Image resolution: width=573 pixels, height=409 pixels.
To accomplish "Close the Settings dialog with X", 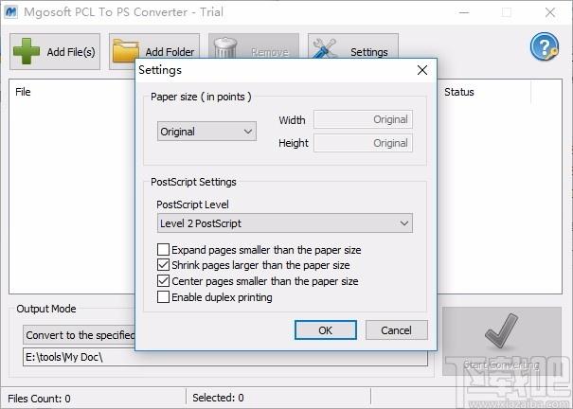I will coord(422,70).
